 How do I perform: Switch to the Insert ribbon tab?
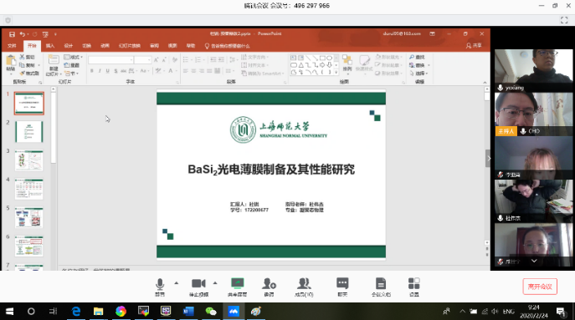coord(50,46)
